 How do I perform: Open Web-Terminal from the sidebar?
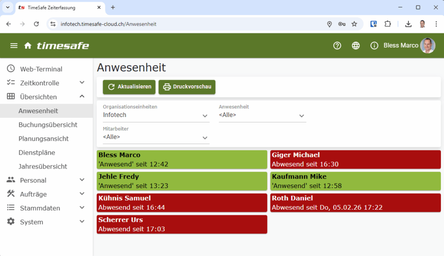41,69
